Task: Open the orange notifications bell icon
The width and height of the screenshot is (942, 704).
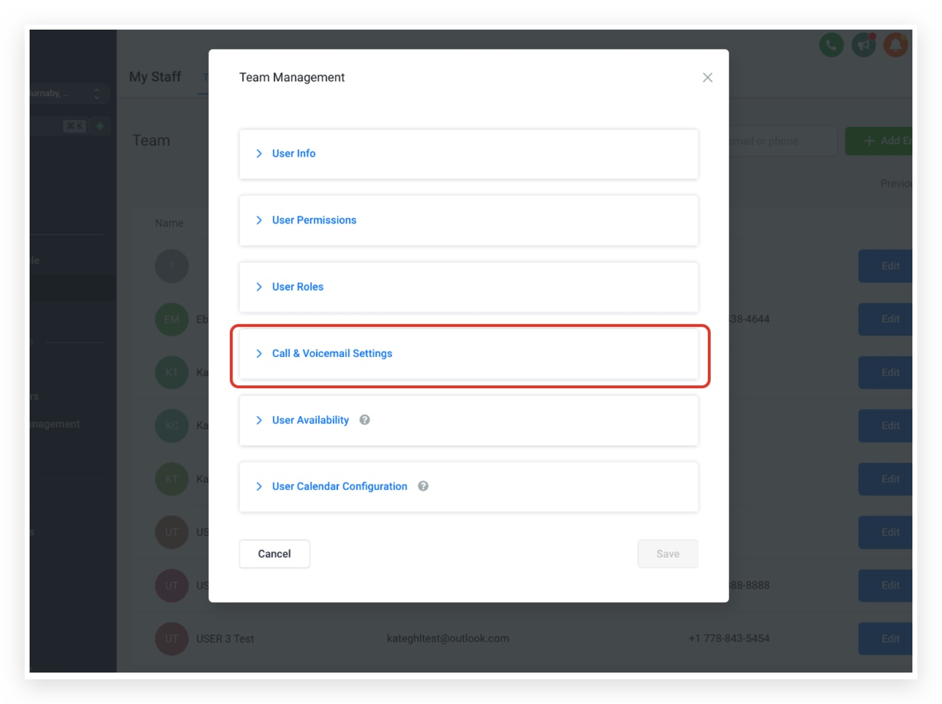Action: pos(896,45)
